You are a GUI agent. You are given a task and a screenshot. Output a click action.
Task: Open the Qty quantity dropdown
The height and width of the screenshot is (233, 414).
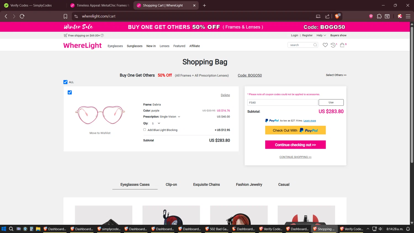[x=159, y=123]
